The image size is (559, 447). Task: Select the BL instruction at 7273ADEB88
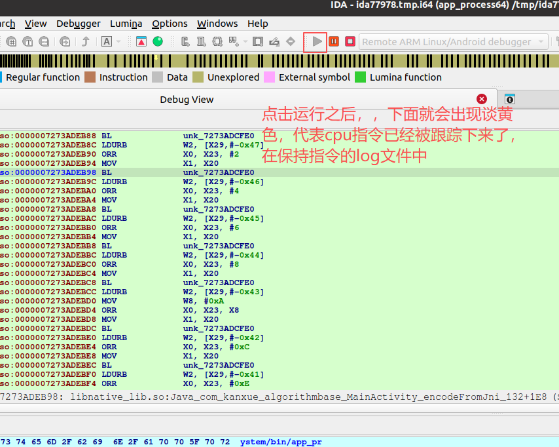[279, 136]
